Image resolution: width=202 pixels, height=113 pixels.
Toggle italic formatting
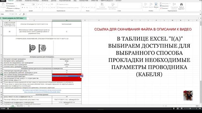(25, 8)
